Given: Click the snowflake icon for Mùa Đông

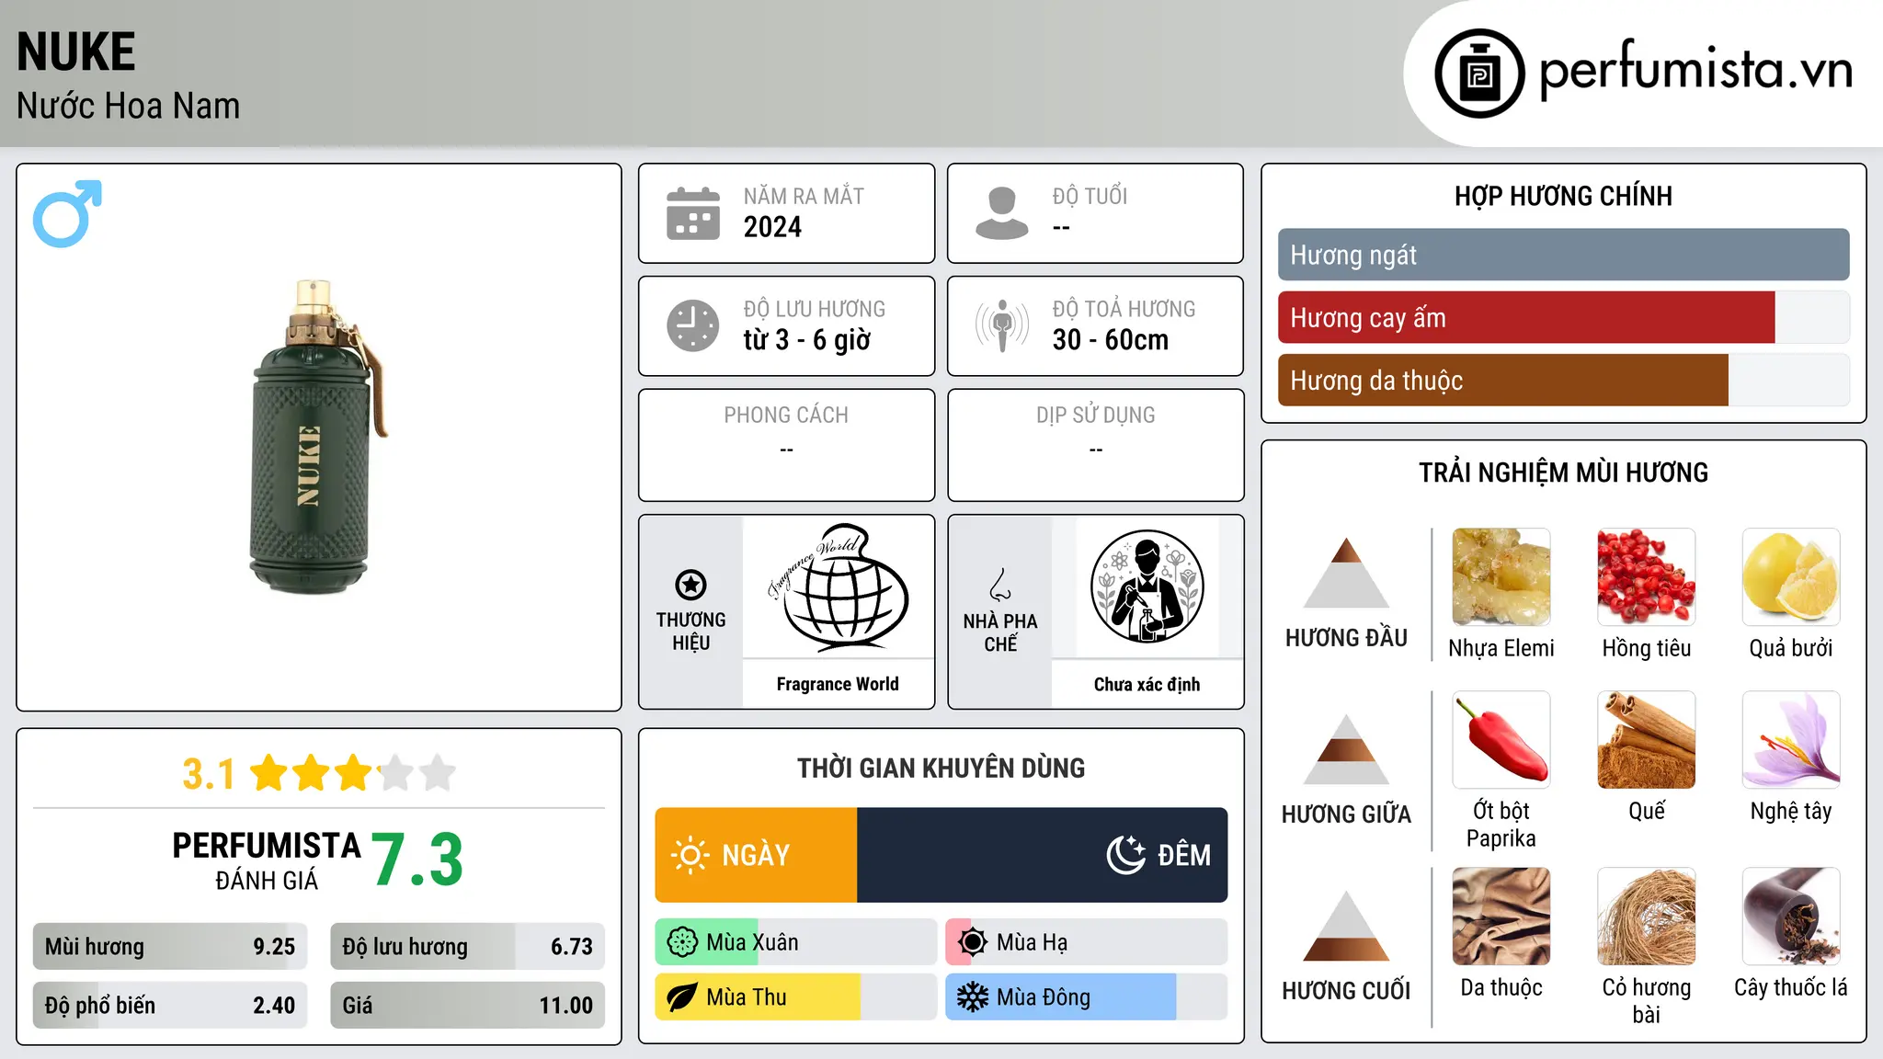Looking at the screenshot, I should tap(972, 997).
